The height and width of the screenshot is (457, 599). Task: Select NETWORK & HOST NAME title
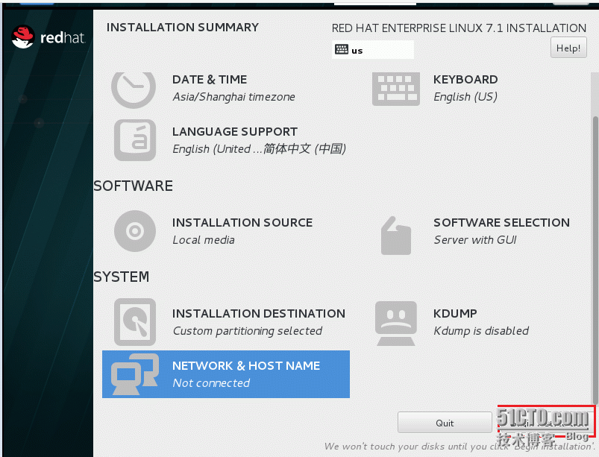[246, 366]
